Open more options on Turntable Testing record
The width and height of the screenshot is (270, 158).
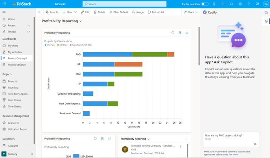click(x=181, y=146)
